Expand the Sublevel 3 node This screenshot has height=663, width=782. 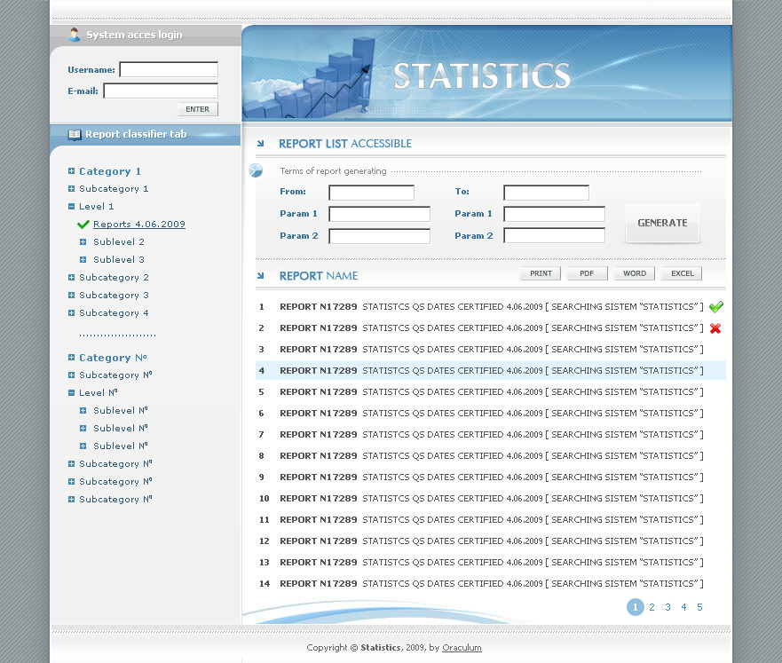[x=83, y=260]
